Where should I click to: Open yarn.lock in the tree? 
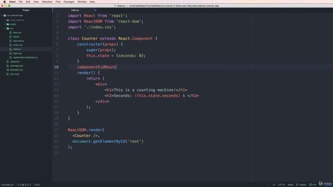coord(15,74)
